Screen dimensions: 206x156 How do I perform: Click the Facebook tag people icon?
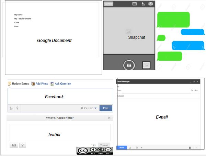[x=11, y=108]
